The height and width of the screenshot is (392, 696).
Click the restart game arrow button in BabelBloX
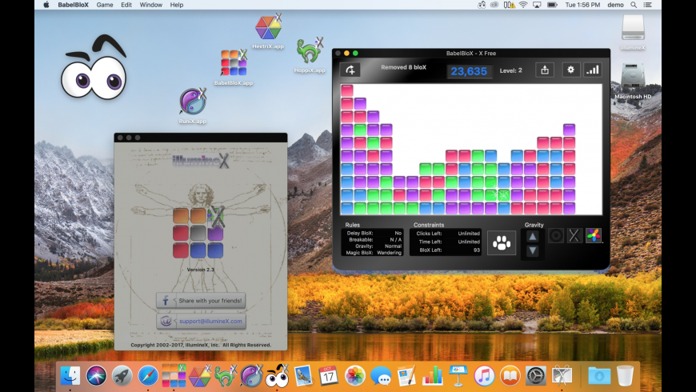click(350, 70)
